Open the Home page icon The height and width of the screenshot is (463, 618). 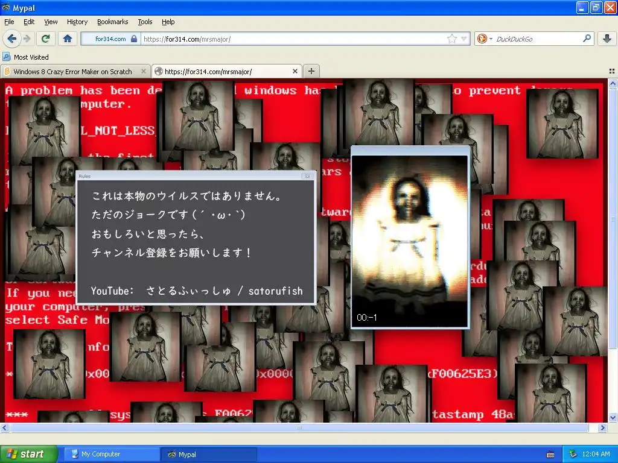68,39
